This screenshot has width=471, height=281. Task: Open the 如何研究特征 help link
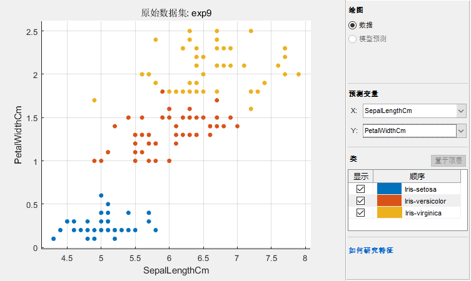click(371, 250)
